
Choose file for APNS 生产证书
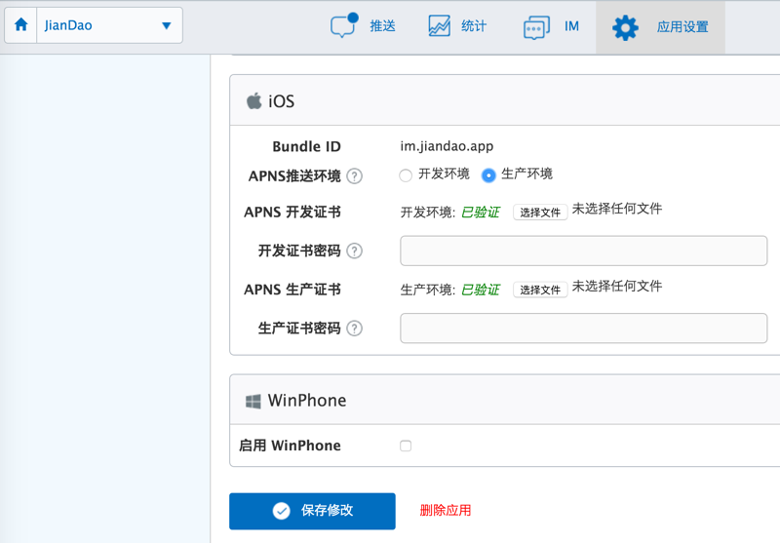(540, 290)
